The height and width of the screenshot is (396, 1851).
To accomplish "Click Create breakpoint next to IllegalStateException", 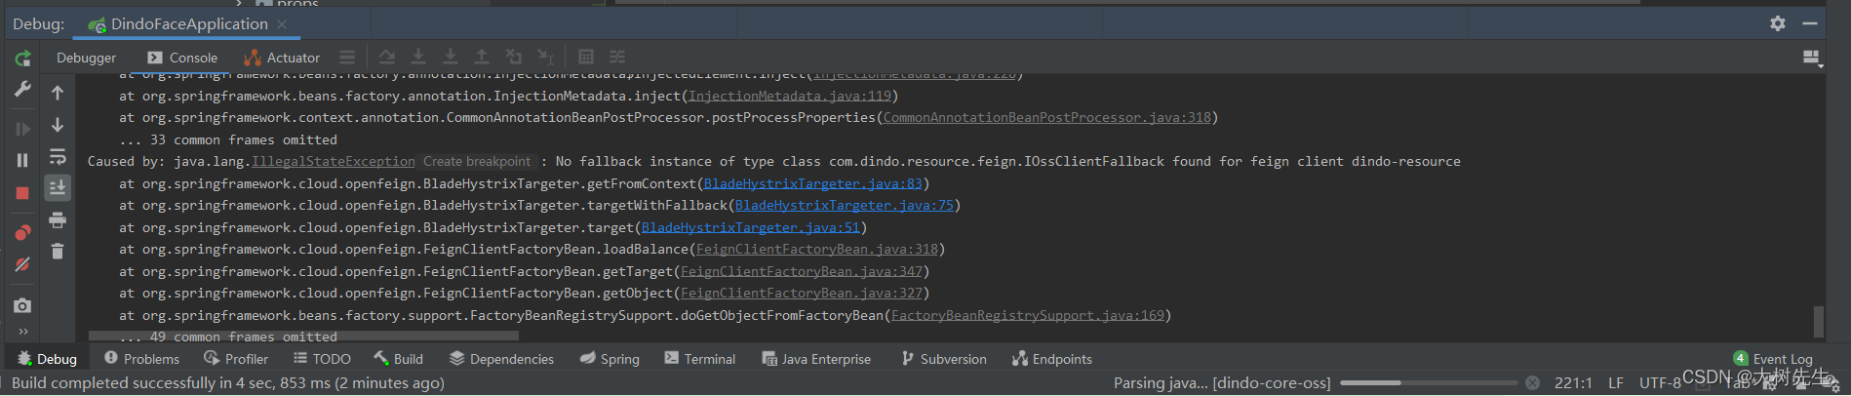I will click(x=477, y=162).
